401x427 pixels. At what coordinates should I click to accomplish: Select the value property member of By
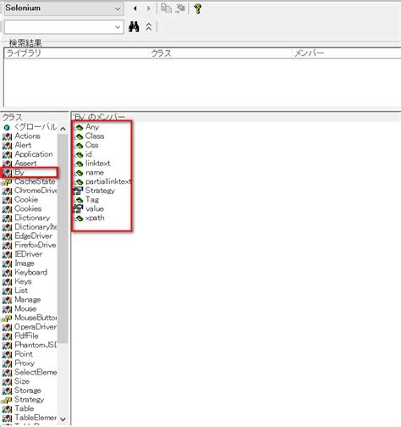pyautogui.click(x=89, y=208)
